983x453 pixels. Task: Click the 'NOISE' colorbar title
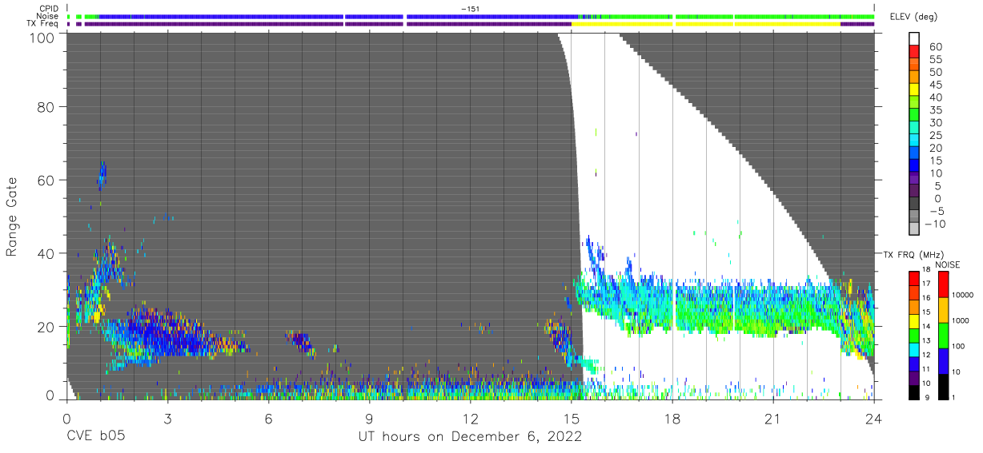[x=948, y=264]
